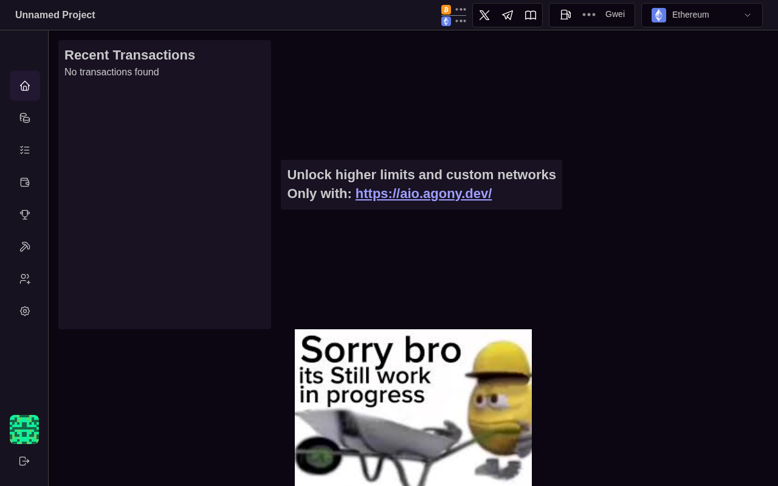Click the Unnamed Project title
The width and height of the screenshot is (778, 486).
pos(55,15)
